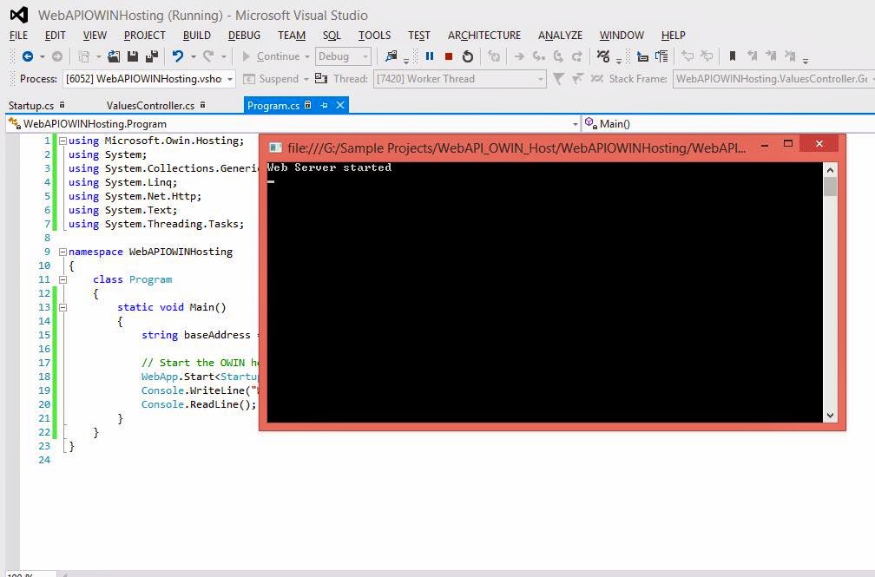Open the HELP menu
This screenshot has height=577, width=875.
(673, 36)
